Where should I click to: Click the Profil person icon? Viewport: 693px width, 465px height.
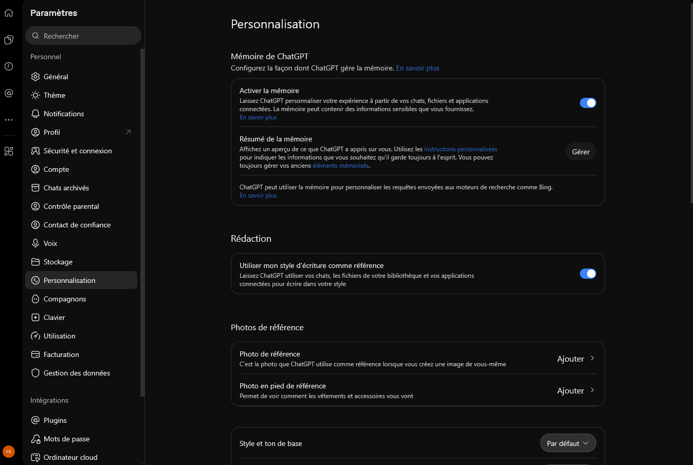[35, 132]
